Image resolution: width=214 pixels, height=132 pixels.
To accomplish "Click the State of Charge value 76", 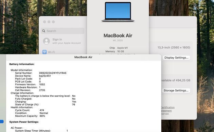I will click(74, 105).
